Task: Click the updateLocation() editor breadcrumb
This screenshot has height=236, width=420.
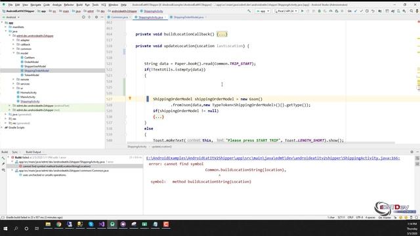Action: tap(161, 147)
